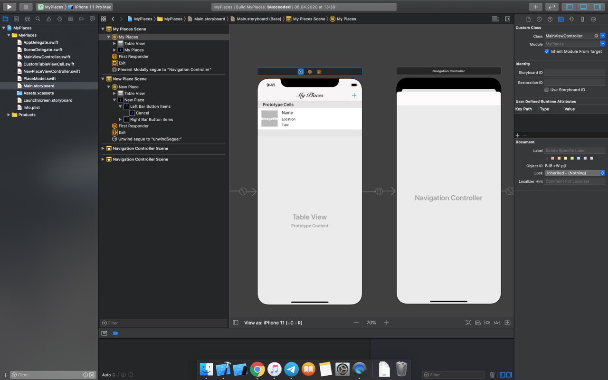Image resolution: width=608 pixels, height=380 pixels.
Task: Click the Add Editor on Right icon
Action: [x=508, y=19]
